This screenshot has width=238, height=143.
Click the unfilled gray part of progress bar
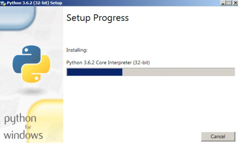pyautogui.click(x=179, y=72)
